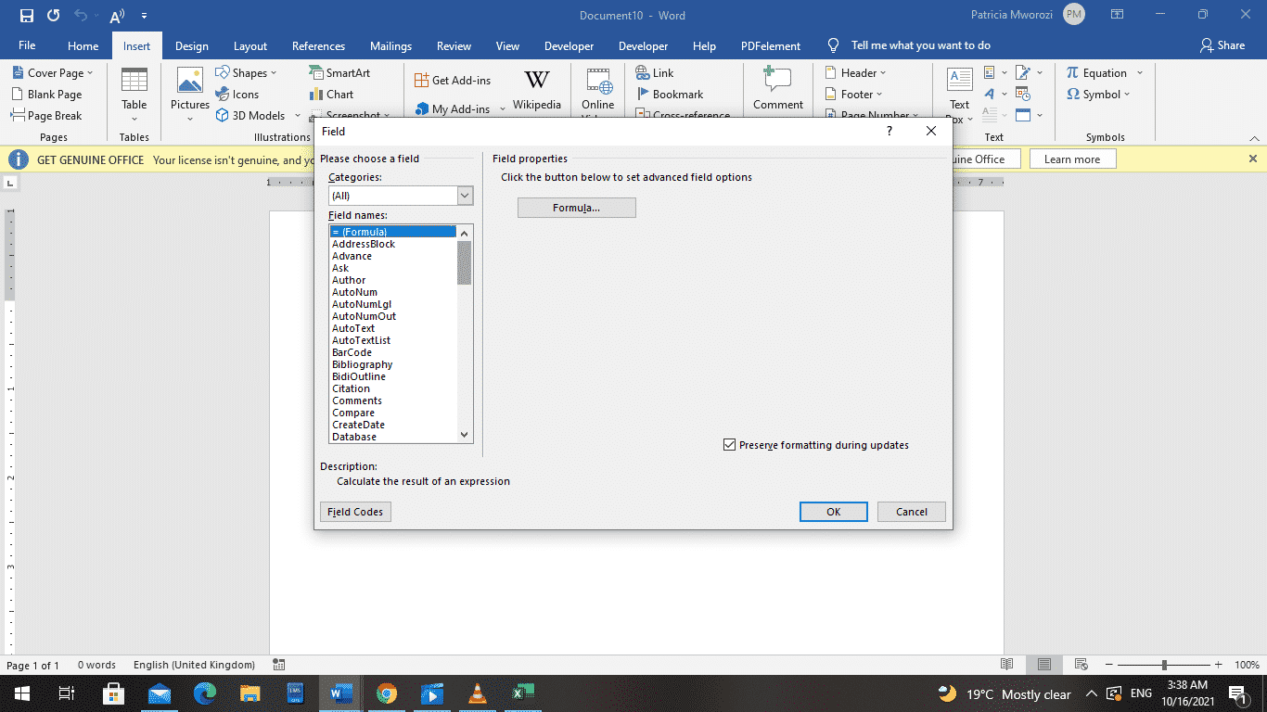The width and height of the screenshot is (1267, 712).
Task: Open the Pictures insert menu
Action: click(x=190, y=95)
